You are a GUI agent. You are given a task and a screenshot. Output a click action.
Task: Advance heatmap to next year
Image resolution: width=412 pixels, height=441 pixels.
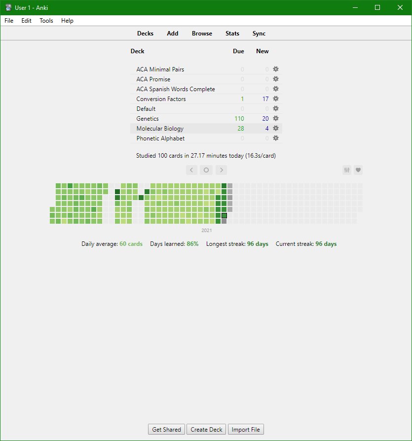tap(222, 170)
